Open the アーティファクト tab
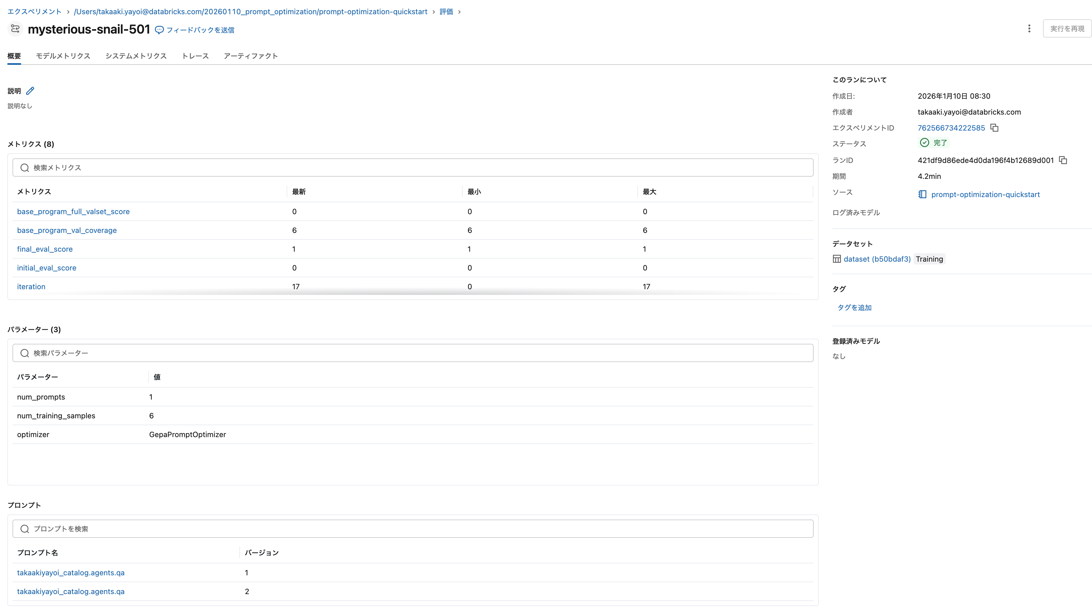The height and width of the screenshot is (612, 1092). click(x=250, y=55)
